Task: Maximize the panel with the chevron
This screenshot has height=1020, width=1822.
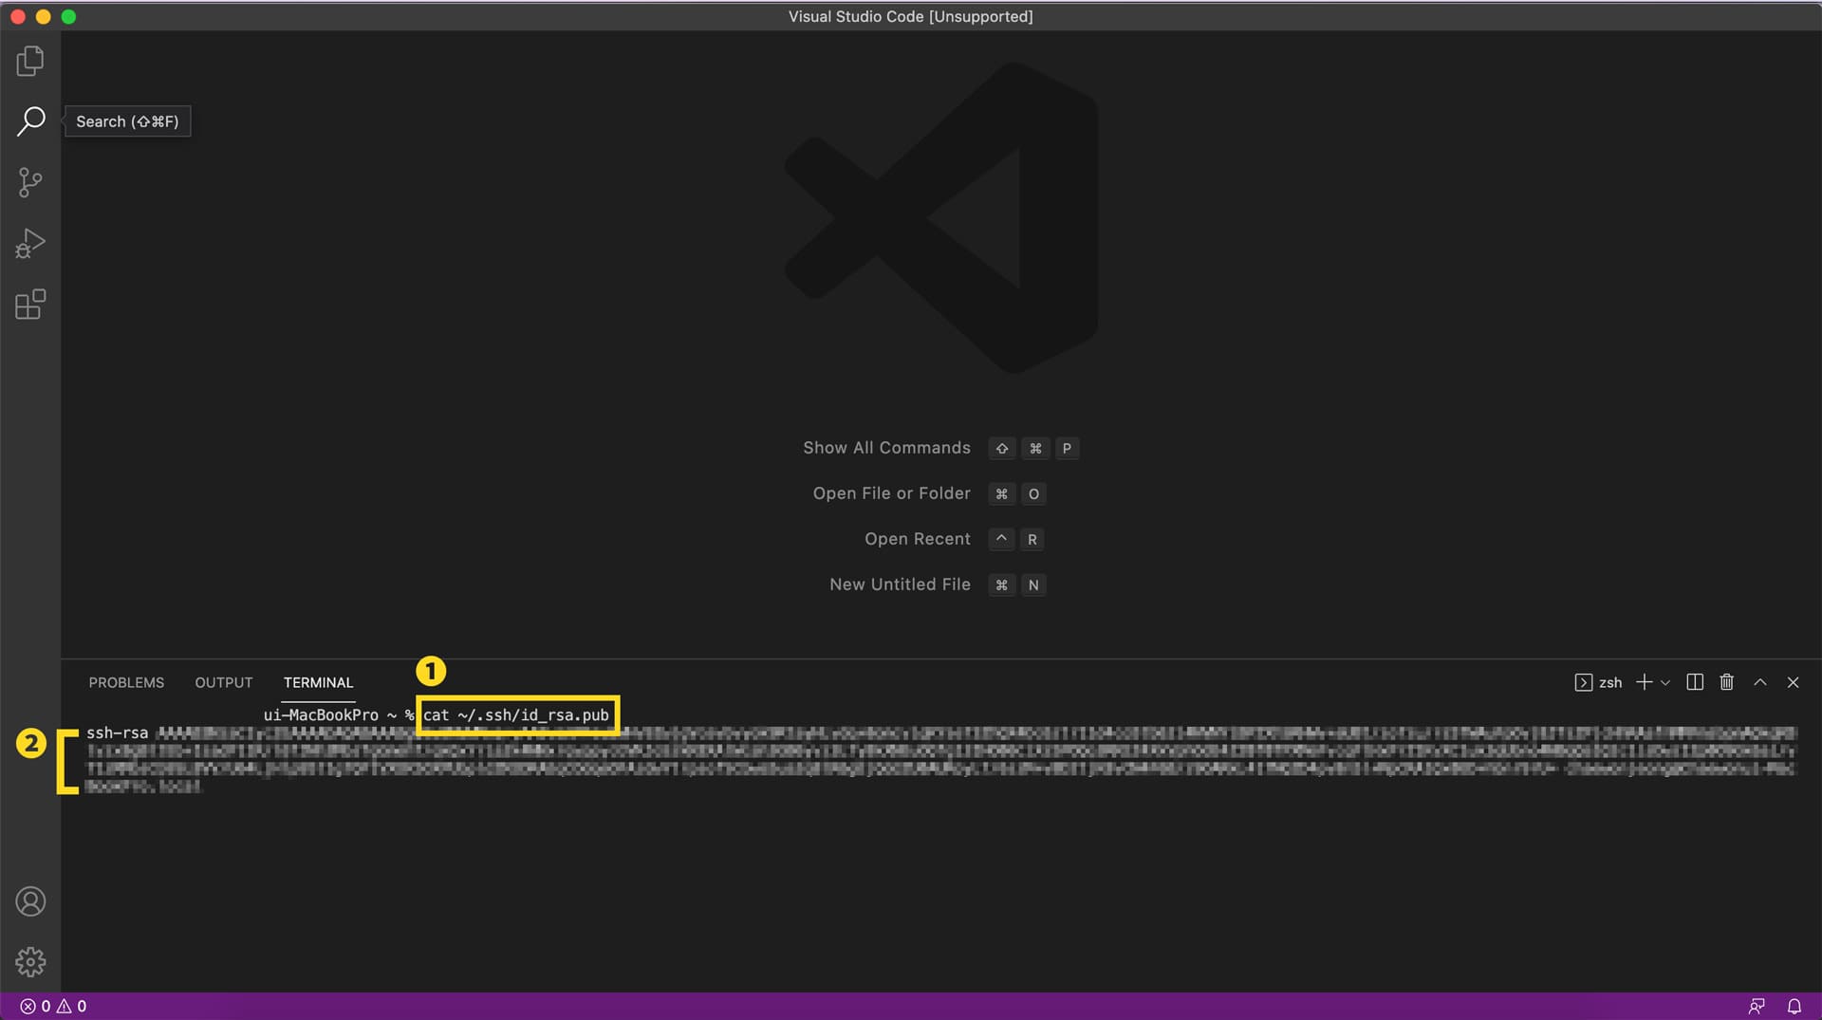Action: [x=1759, y=682]
